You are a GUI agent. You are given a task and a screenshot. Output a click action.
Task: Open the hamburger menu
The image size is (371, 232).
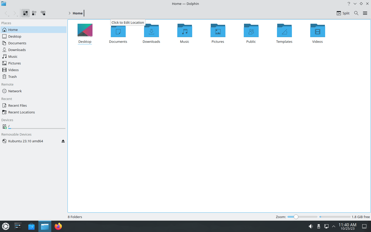click(x=365, y=13)
